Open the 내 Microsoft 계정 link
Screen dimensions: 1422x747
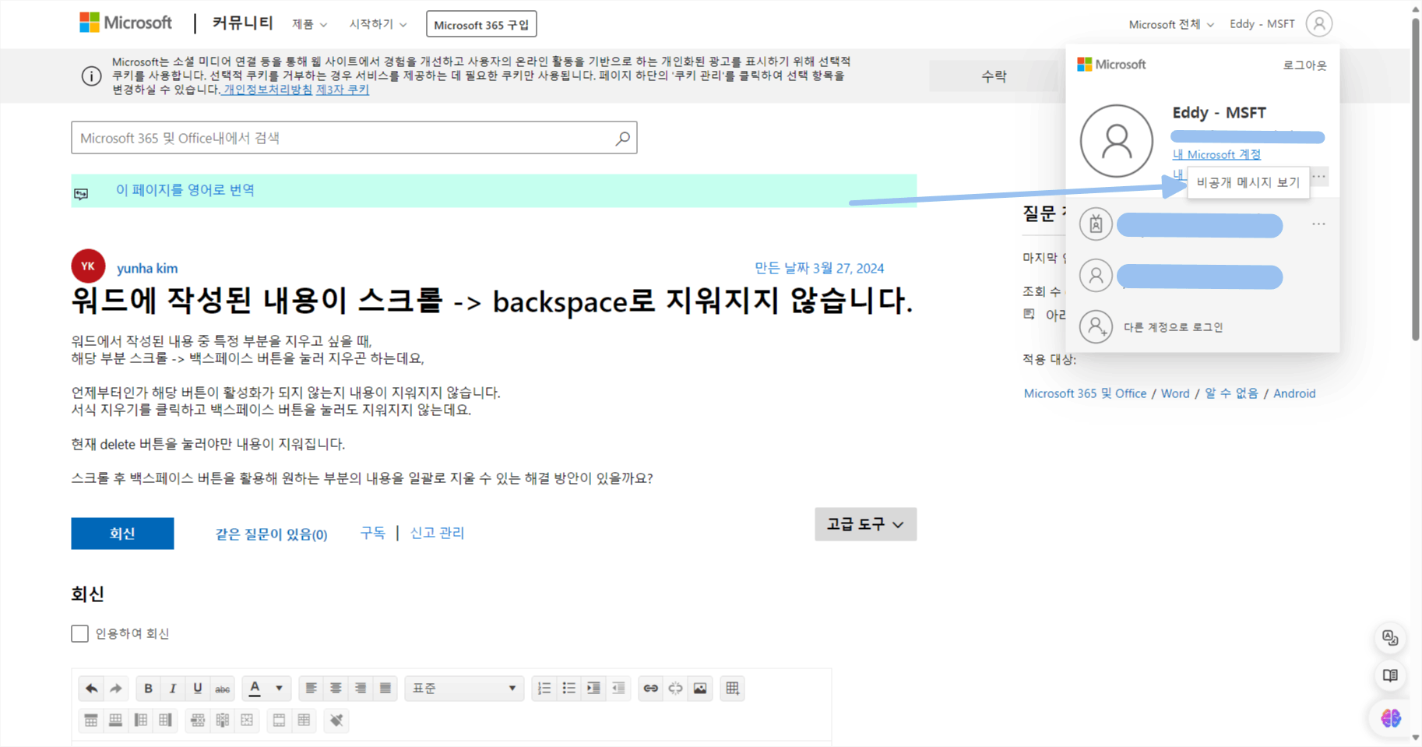tap(1216, 154)
